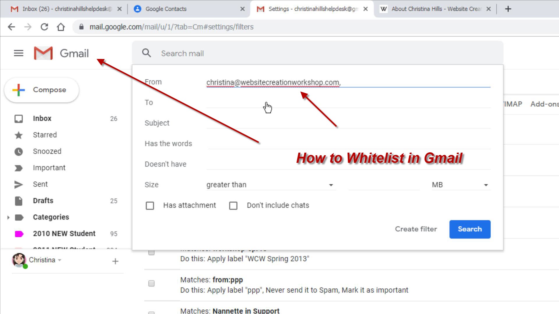Click the Search button
The width and height of the screenshot is (559, 314).
470,229
